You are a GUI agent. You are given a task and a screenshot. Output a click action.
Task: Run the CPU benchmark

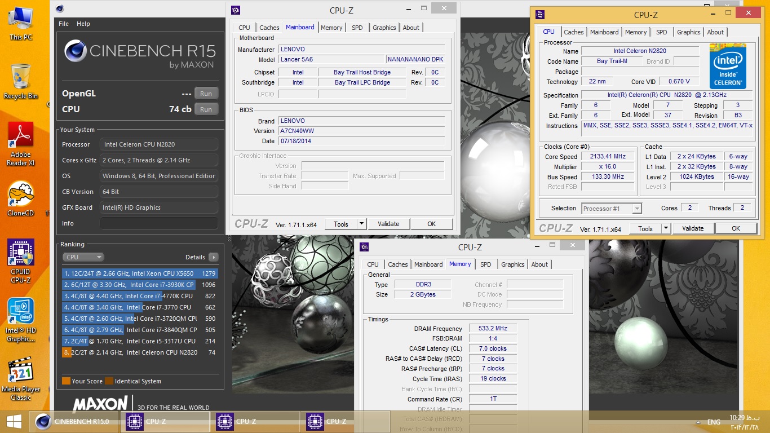pos(206,109)
